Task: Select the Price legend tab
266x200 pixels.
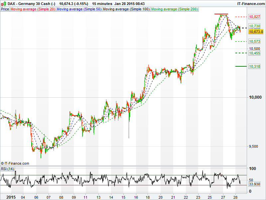Action: [x=5, y=9]
